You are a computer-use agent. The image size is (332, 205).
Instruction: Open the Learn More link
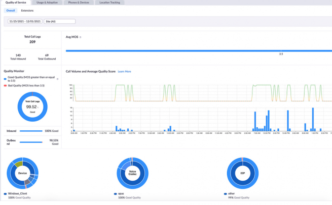click(124, 72)
